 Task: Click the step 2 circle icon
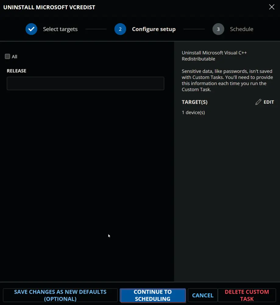click(120, 29)
